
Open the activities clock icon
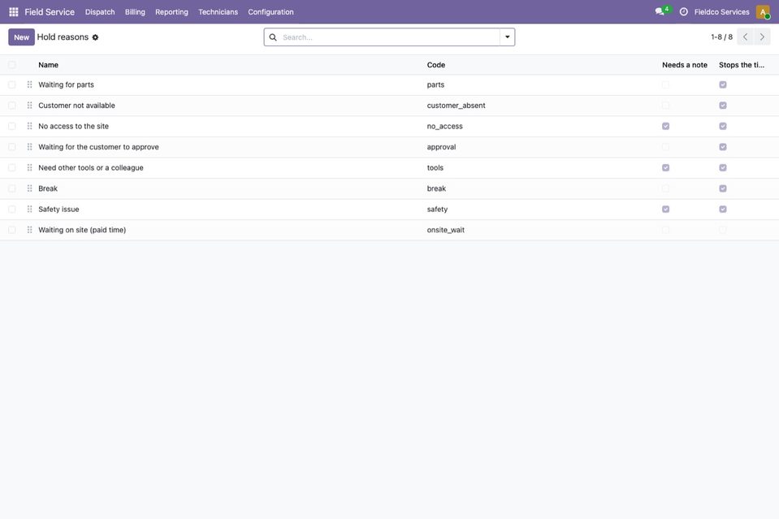(x=684, y=12)
